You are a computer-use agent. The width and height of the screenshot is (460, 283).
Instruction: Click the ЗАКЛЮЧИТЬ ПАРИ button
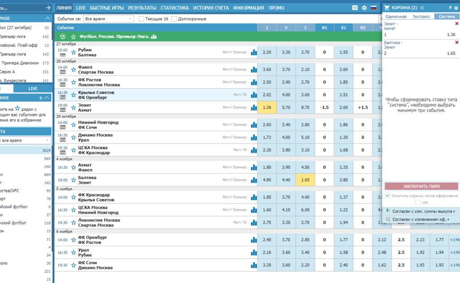coord(421,186)
